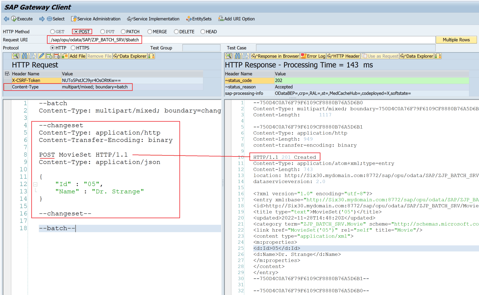The height and width of the screenshot is (295, 479).
Task: Click the Find binoculars icon in HTTP Response toolbar
Action: (238, 56)
